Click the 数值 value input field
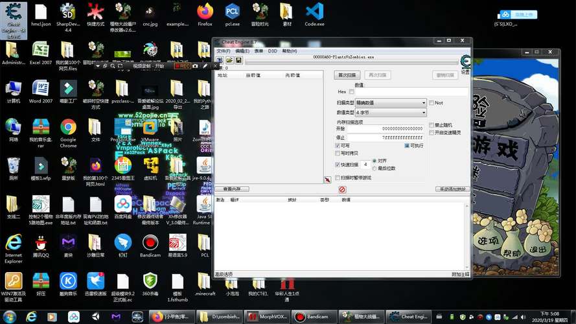The height and width of the screenshot is (324, 576). pos(411,92)
